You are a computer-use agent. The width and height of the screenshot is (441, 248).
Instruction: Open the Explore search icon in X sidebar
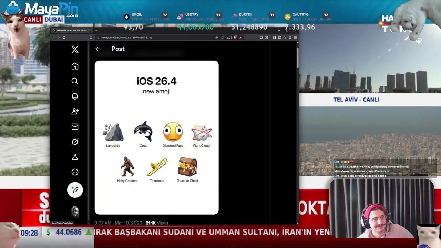(75, 81)
